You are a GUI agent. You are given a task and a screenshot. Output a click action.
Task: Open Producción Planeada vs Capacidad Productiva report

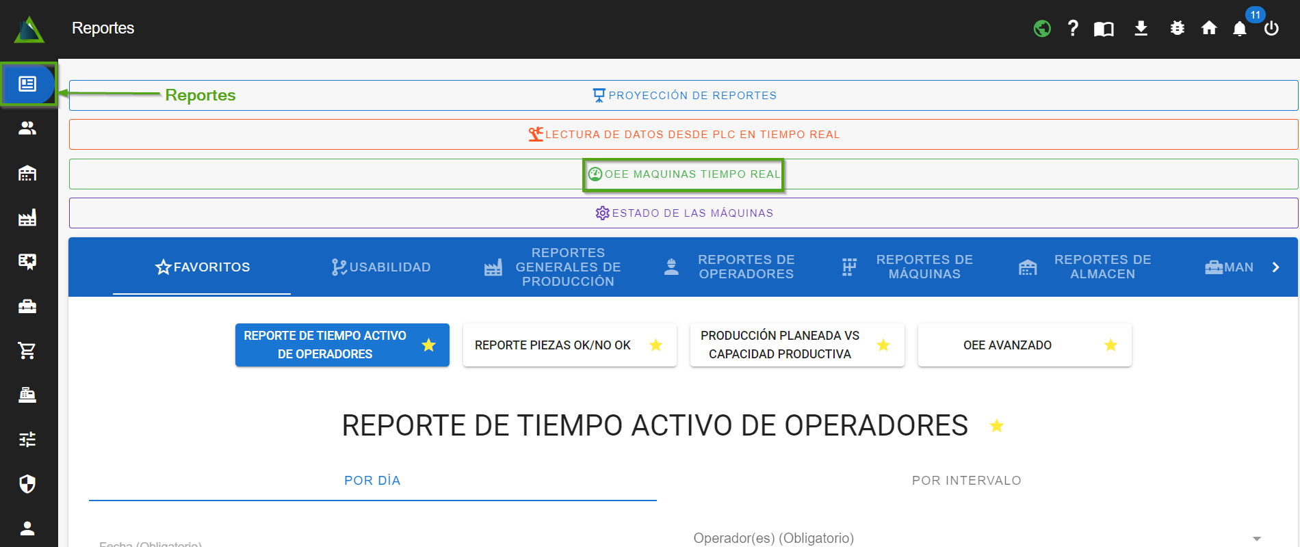coord(780,345)
